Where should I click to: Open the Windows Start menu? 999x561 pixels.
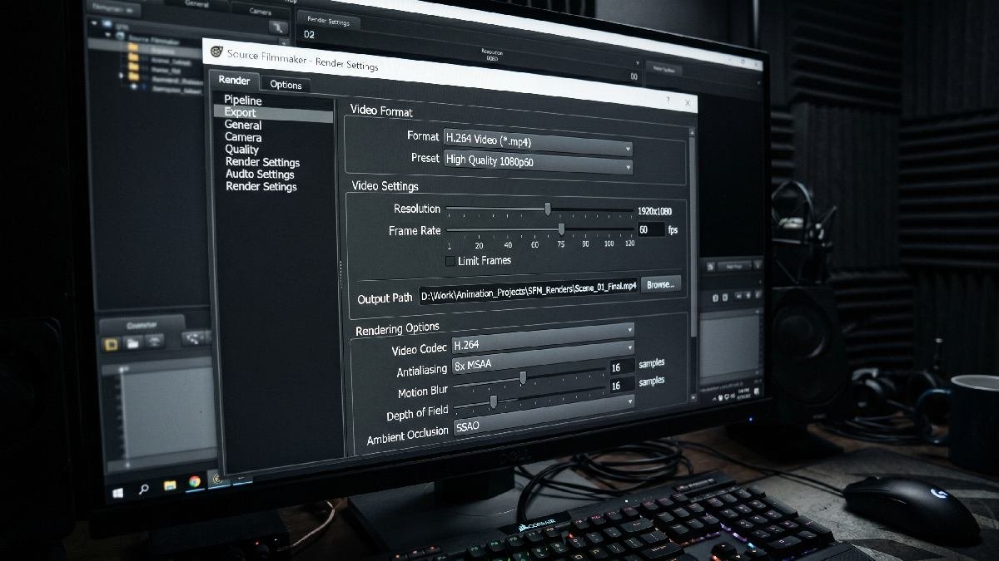tap(118, 493)
